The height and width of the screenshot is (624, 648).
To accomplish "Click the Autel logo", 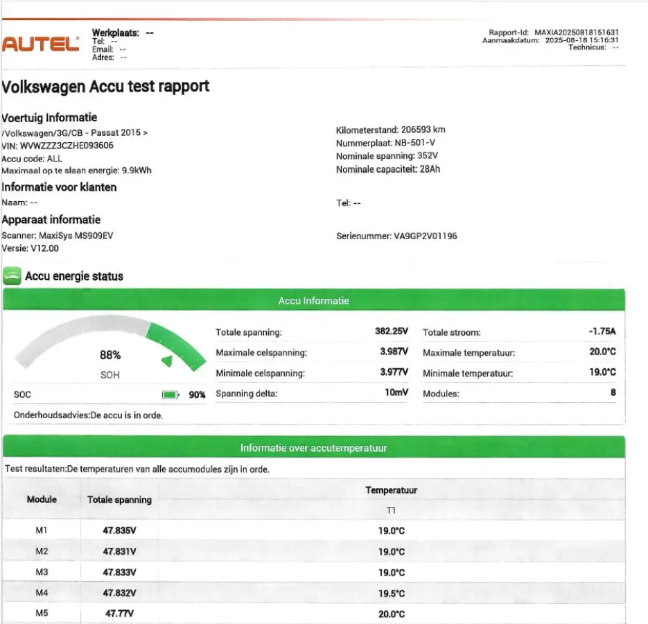I will [x=40, y=44].
